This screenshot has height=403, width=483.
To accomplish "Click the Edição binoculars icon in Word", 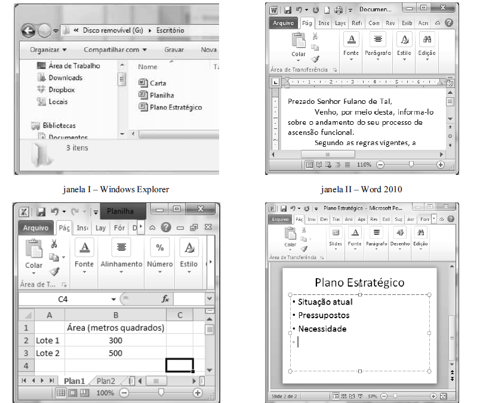I will point(427,40).
